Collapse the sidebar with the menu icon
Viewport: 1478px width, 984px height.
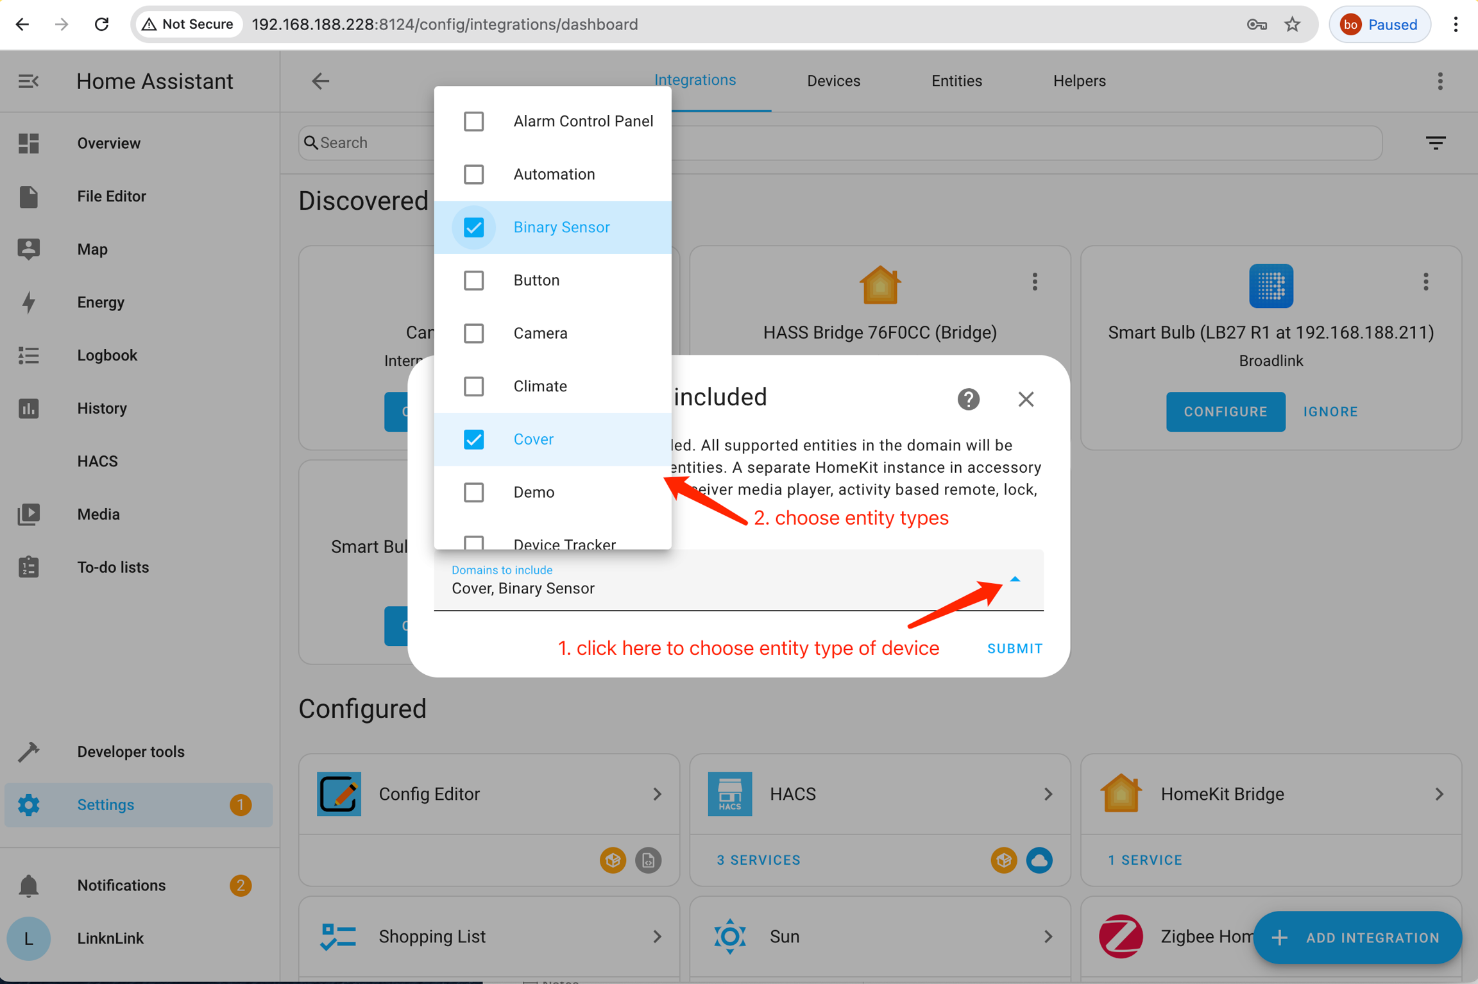(x=28, y=81)
